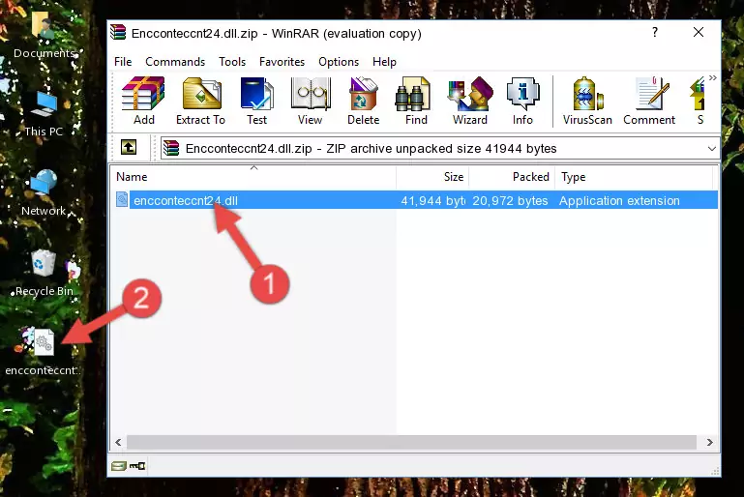
Task: Select the This PC desktop icon
Action: [x=44, y=114]
